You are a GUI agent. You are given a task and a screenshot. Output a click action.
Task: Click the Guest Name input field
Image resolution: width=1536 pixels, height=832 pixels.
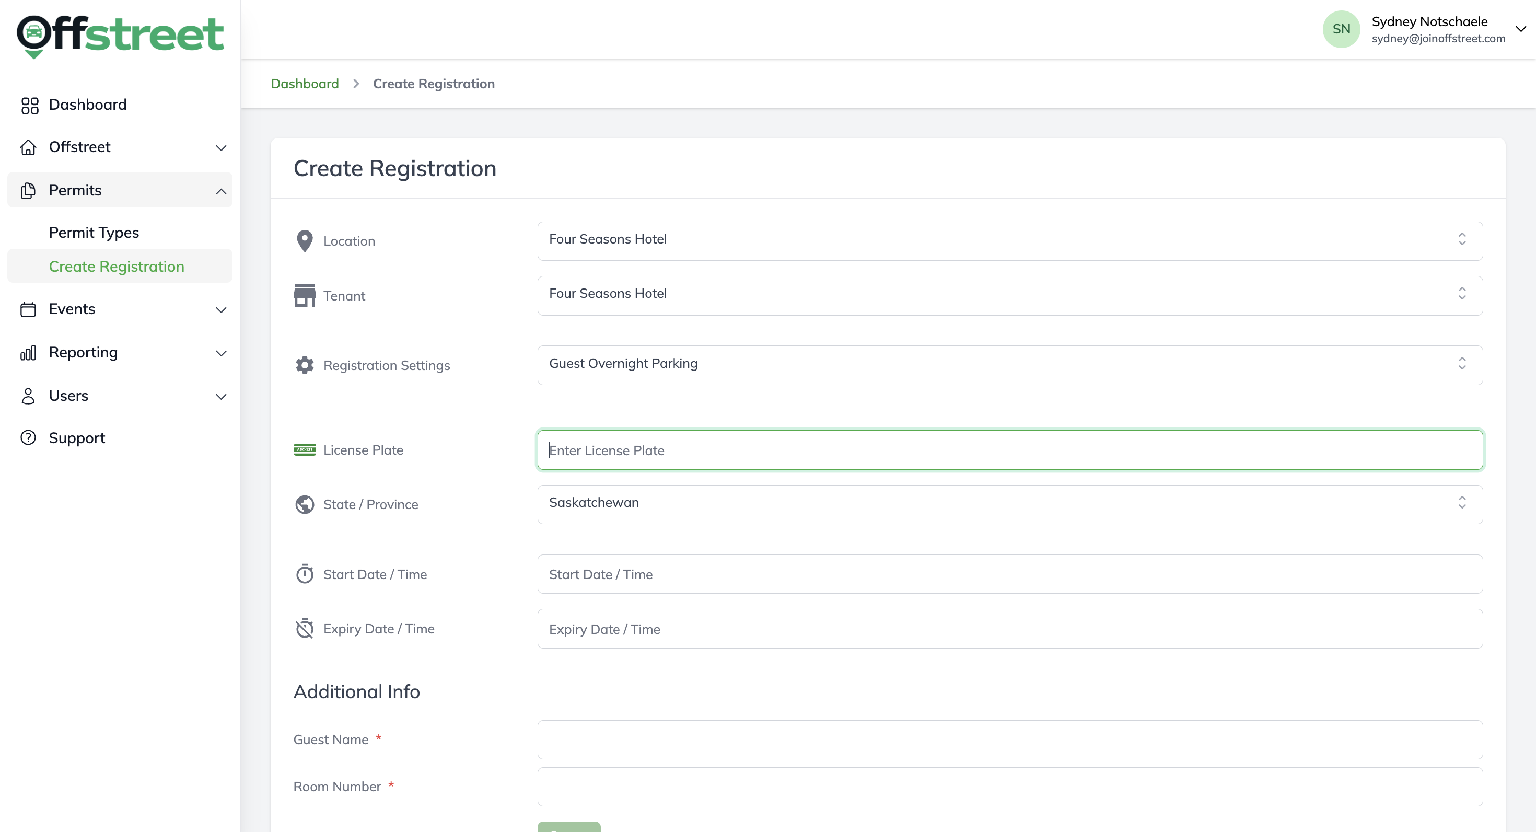tap(1009, 739)
